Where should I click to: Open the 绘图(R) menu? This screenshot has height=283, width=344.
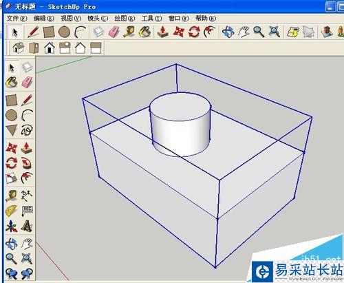(125, 18)
